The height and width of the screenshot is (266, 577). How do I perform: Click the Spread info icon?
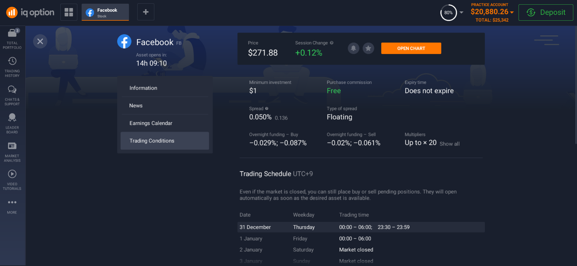click(267, 108)
